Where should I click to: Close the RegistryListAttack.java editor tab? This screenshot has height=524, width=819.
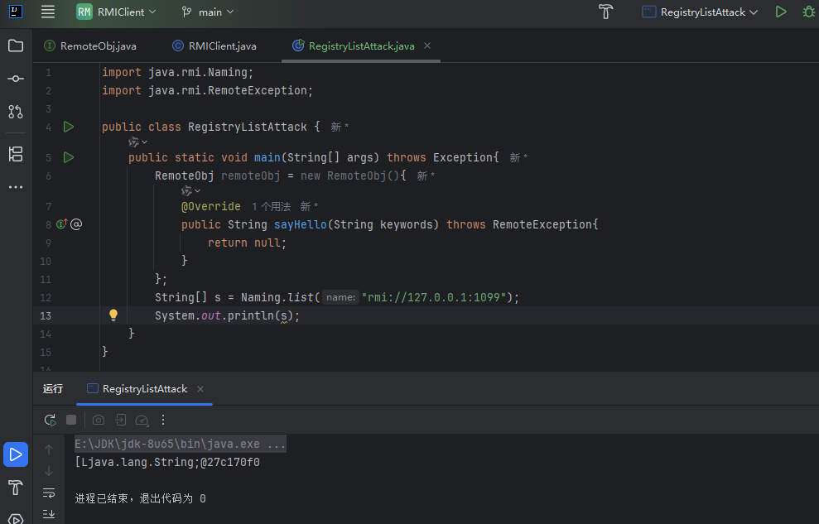pos(427,46)
